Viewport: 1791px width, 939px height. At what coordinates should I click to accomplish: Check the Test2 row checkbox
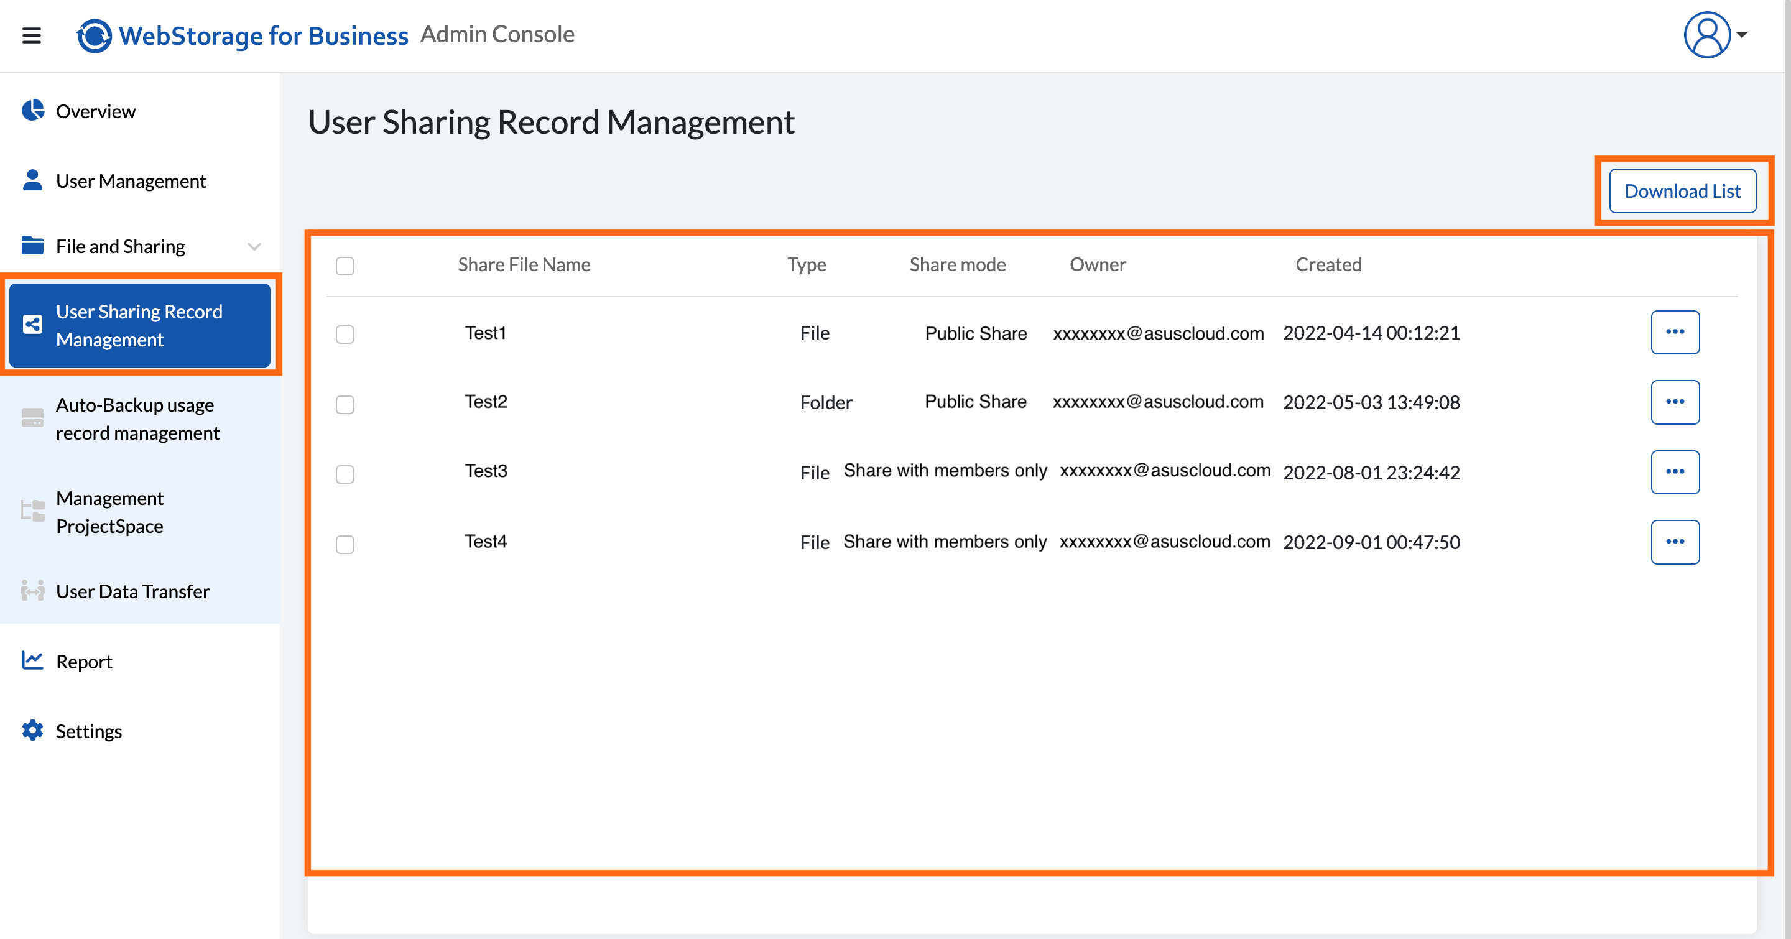coord(345,404)
